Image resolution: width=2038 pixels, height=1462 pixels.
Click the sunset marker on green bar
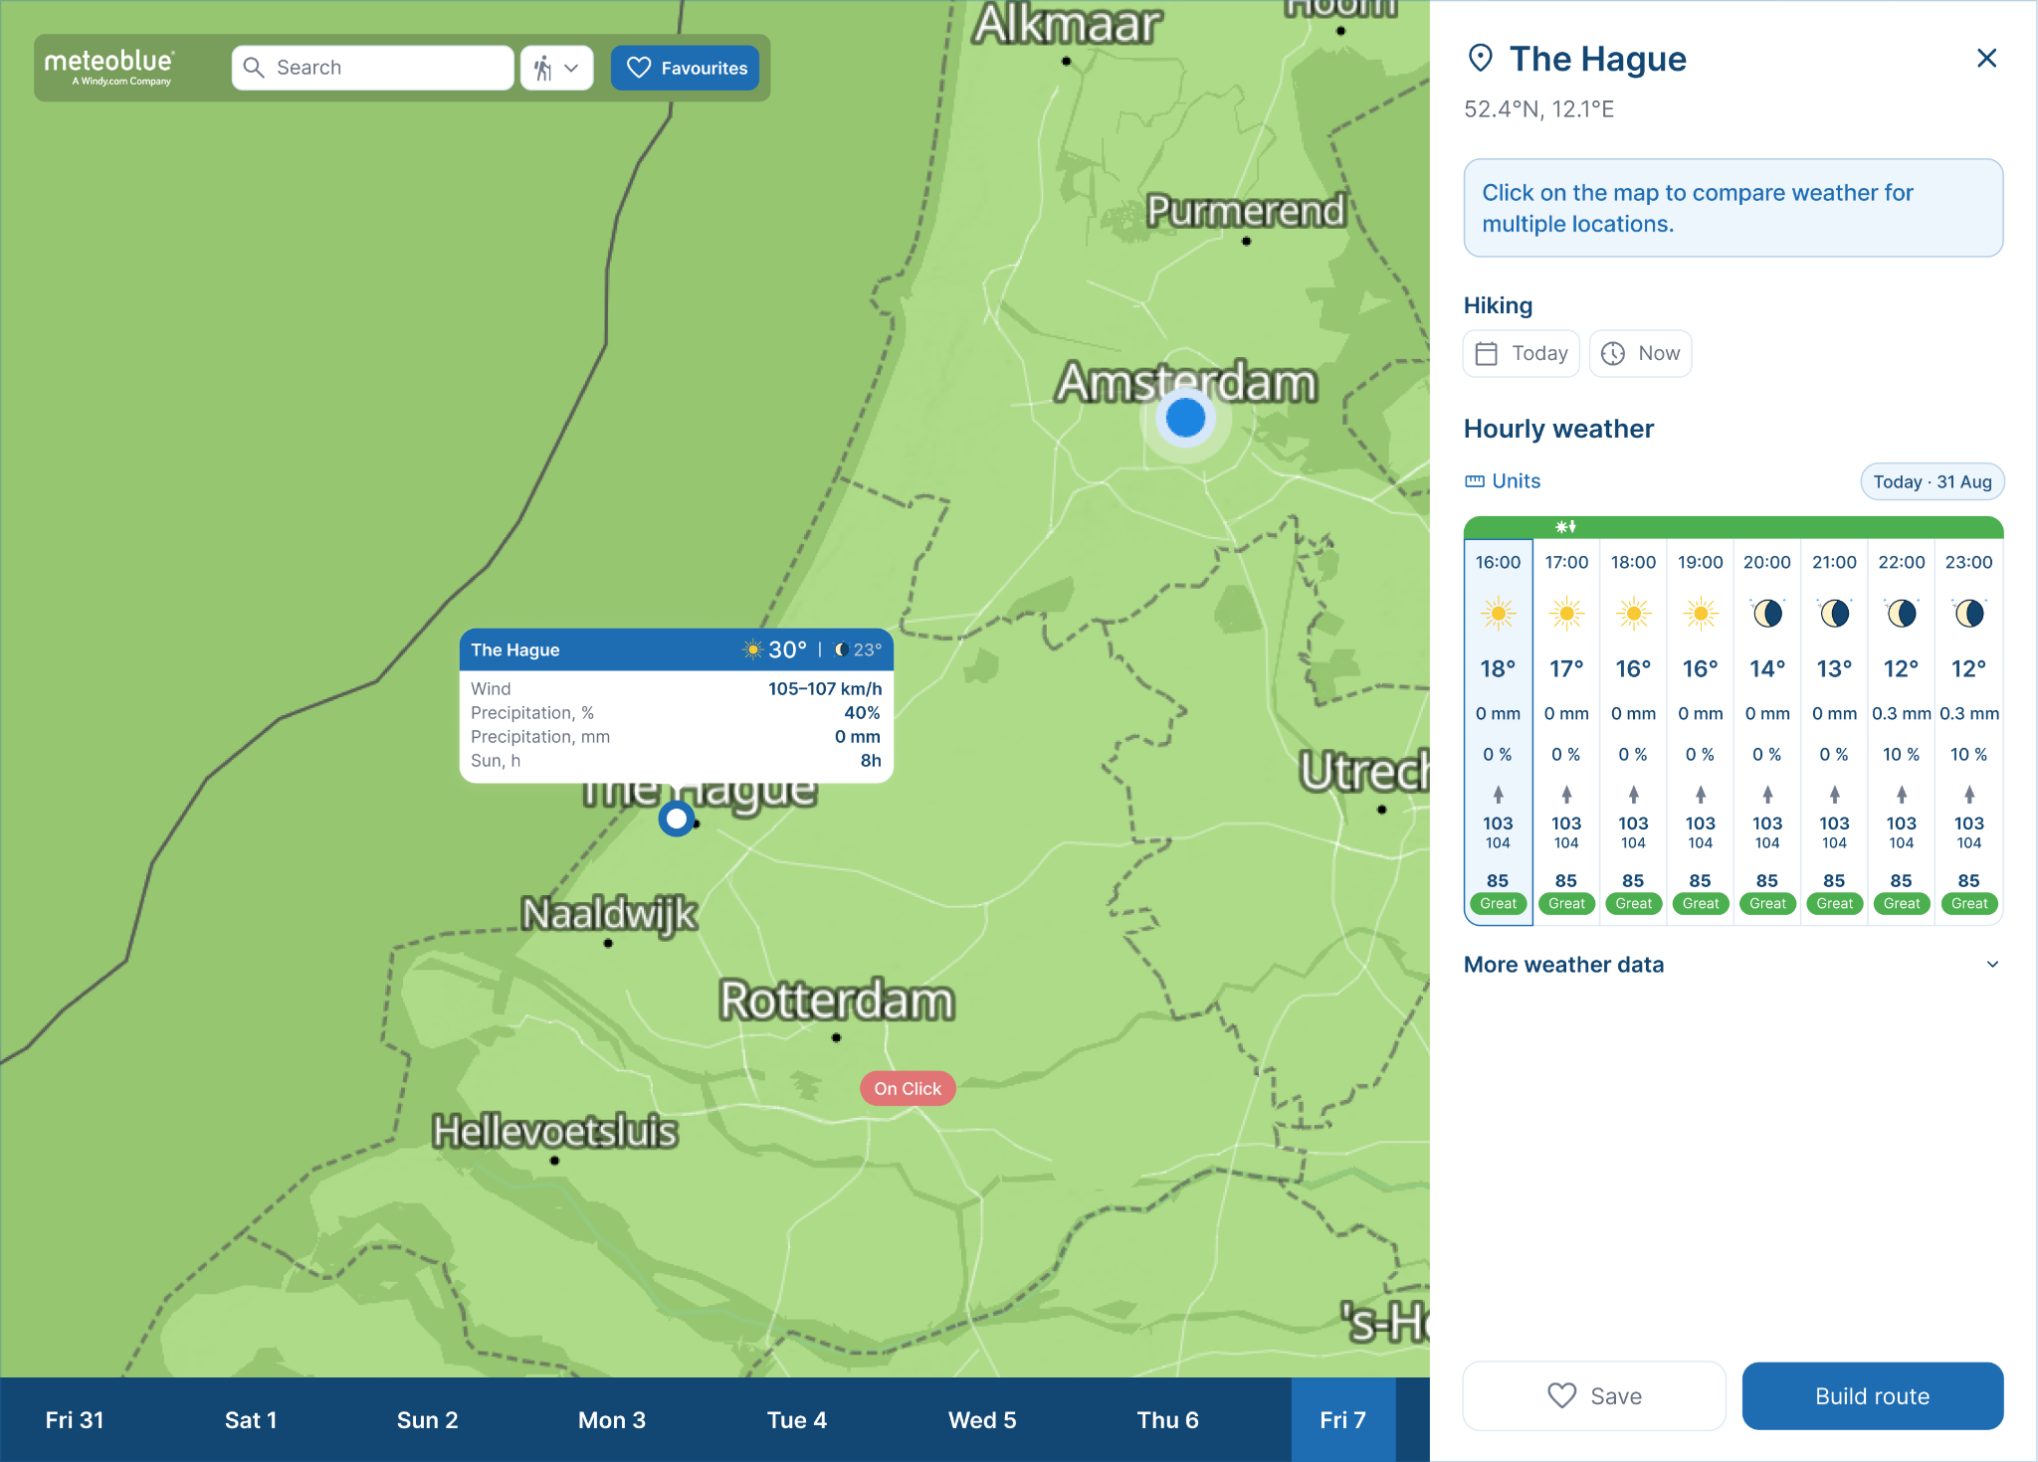1566,527
